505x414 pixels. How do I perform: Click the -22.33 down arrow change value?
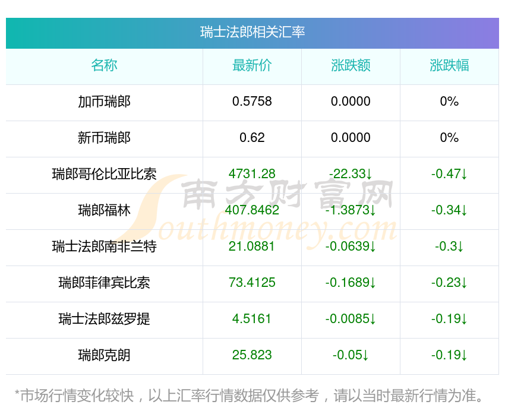[351, 174]
